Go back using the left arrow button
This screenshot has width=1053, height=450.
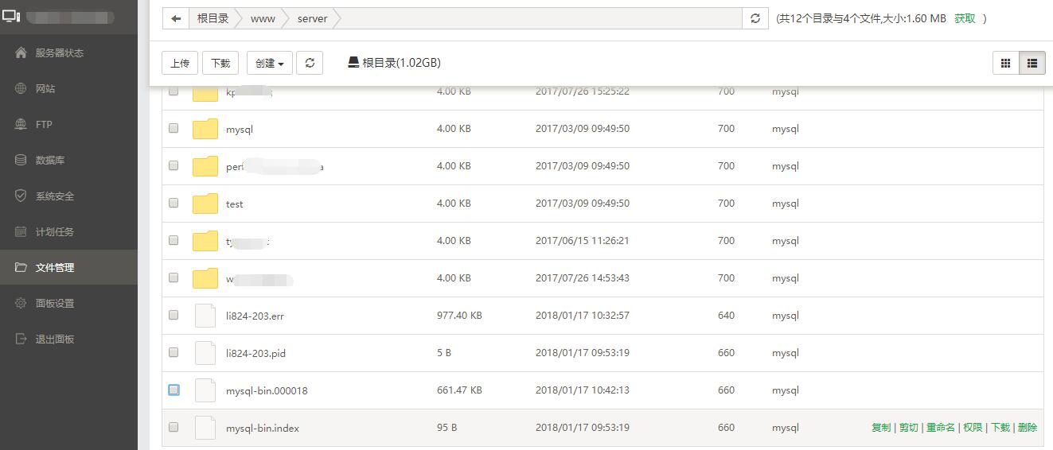click(176, 18)
